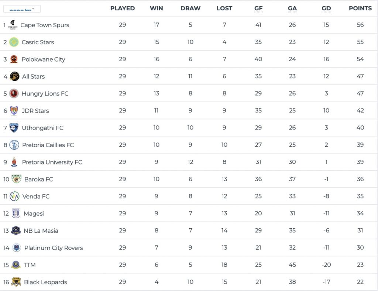Open NB La Masia team link

41,231
